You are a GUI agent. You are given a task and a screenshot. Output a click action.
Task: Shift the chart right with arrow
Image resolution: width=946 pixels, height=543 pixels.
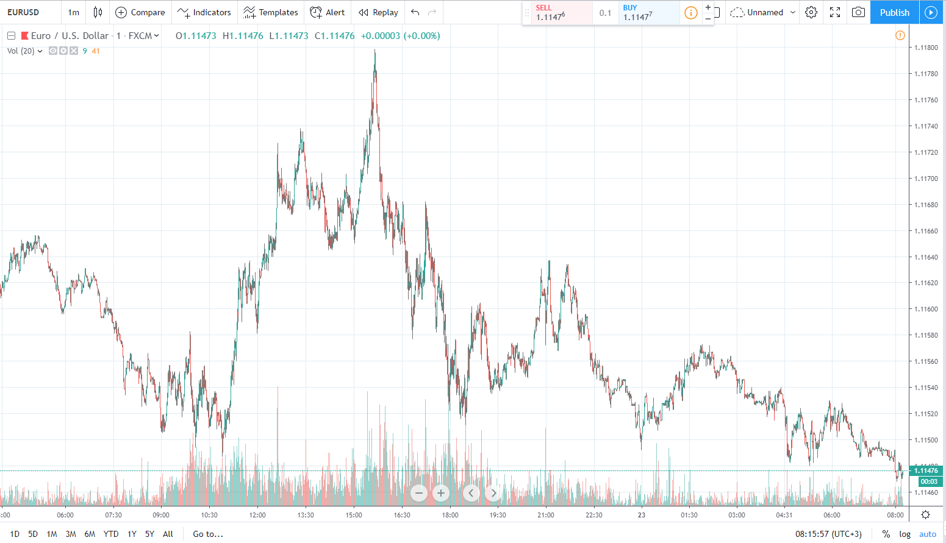click(x=493, y=493)
